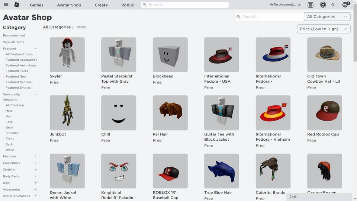
Task: Open the All Categories dropdown
Action: [x=327, y=17]
